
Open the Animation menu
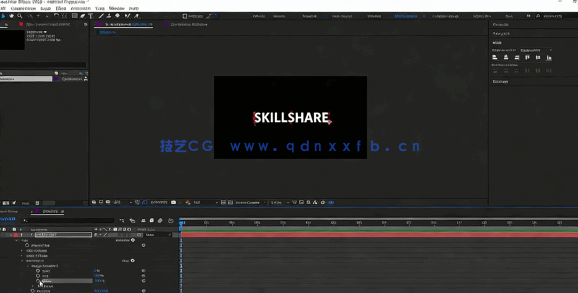80,9
